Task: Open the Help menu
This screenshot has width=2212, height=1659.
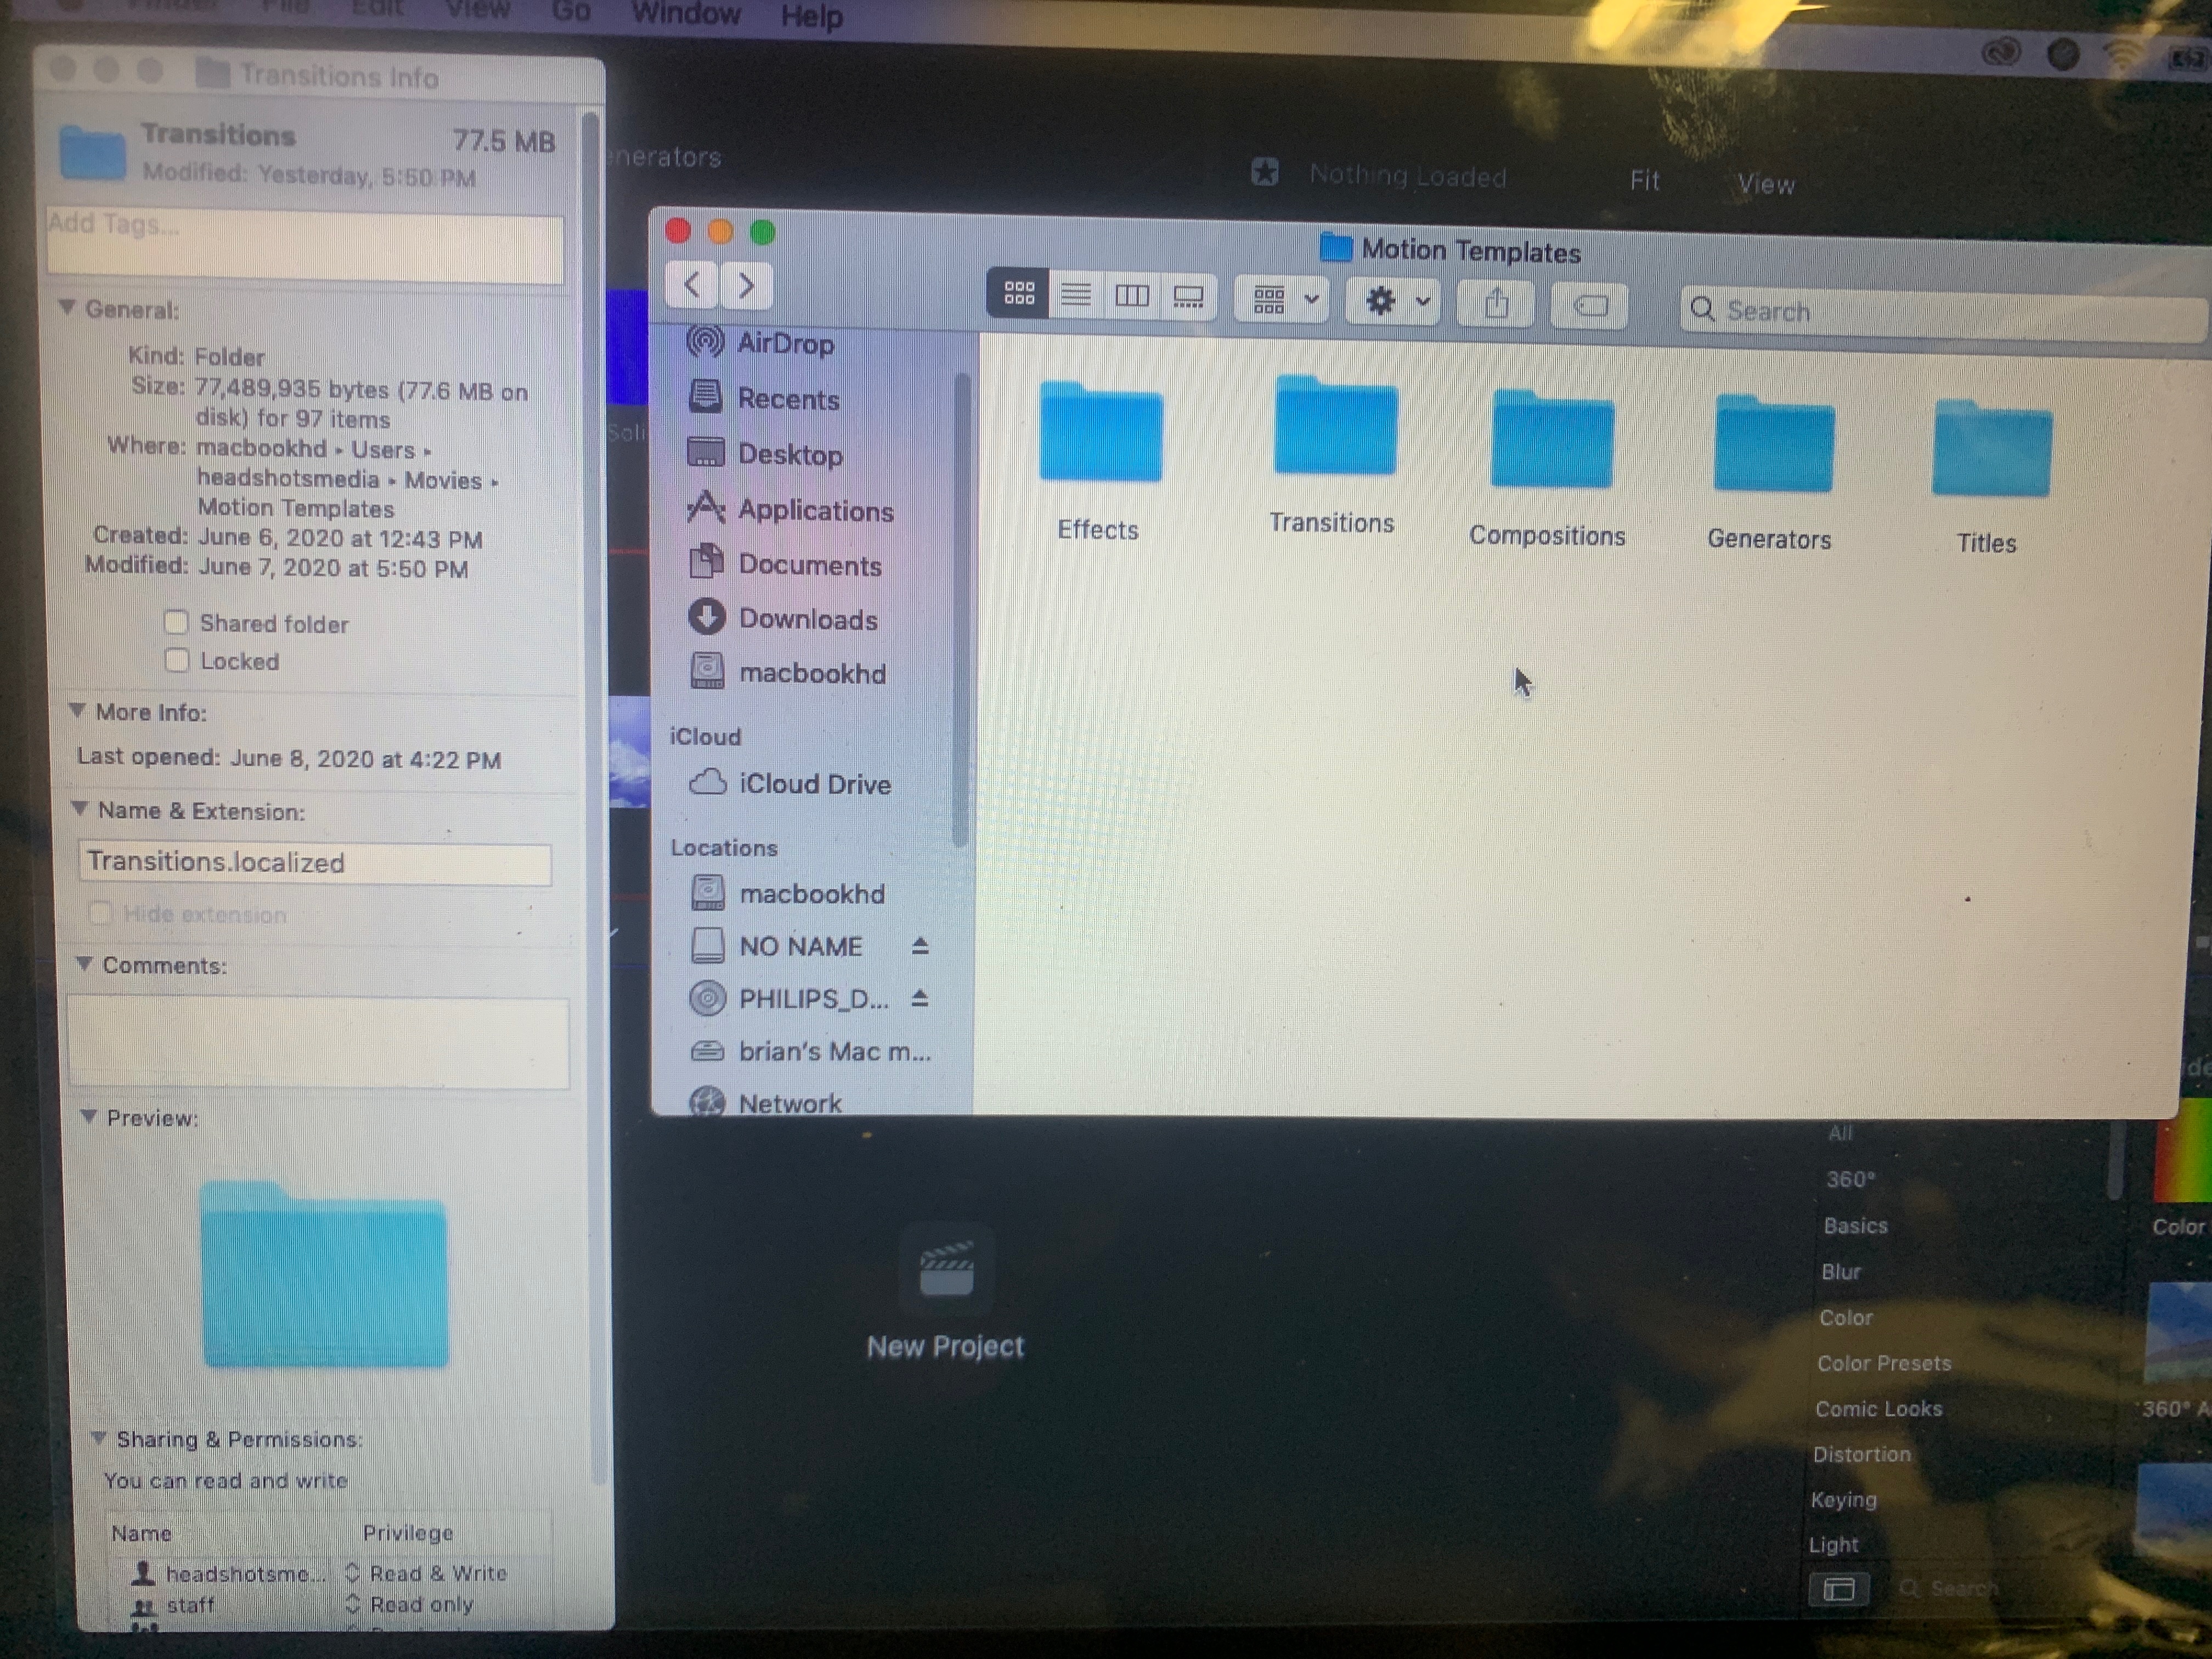Action: 811,16
